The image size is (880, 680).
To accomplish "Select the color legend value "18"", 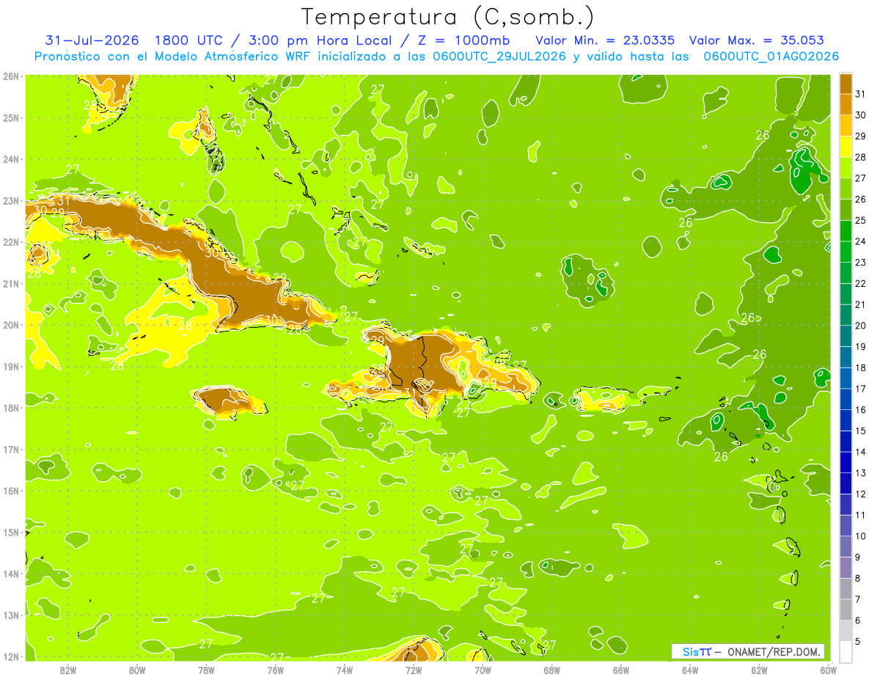I will pyautogui.click(x=860, y=368).
